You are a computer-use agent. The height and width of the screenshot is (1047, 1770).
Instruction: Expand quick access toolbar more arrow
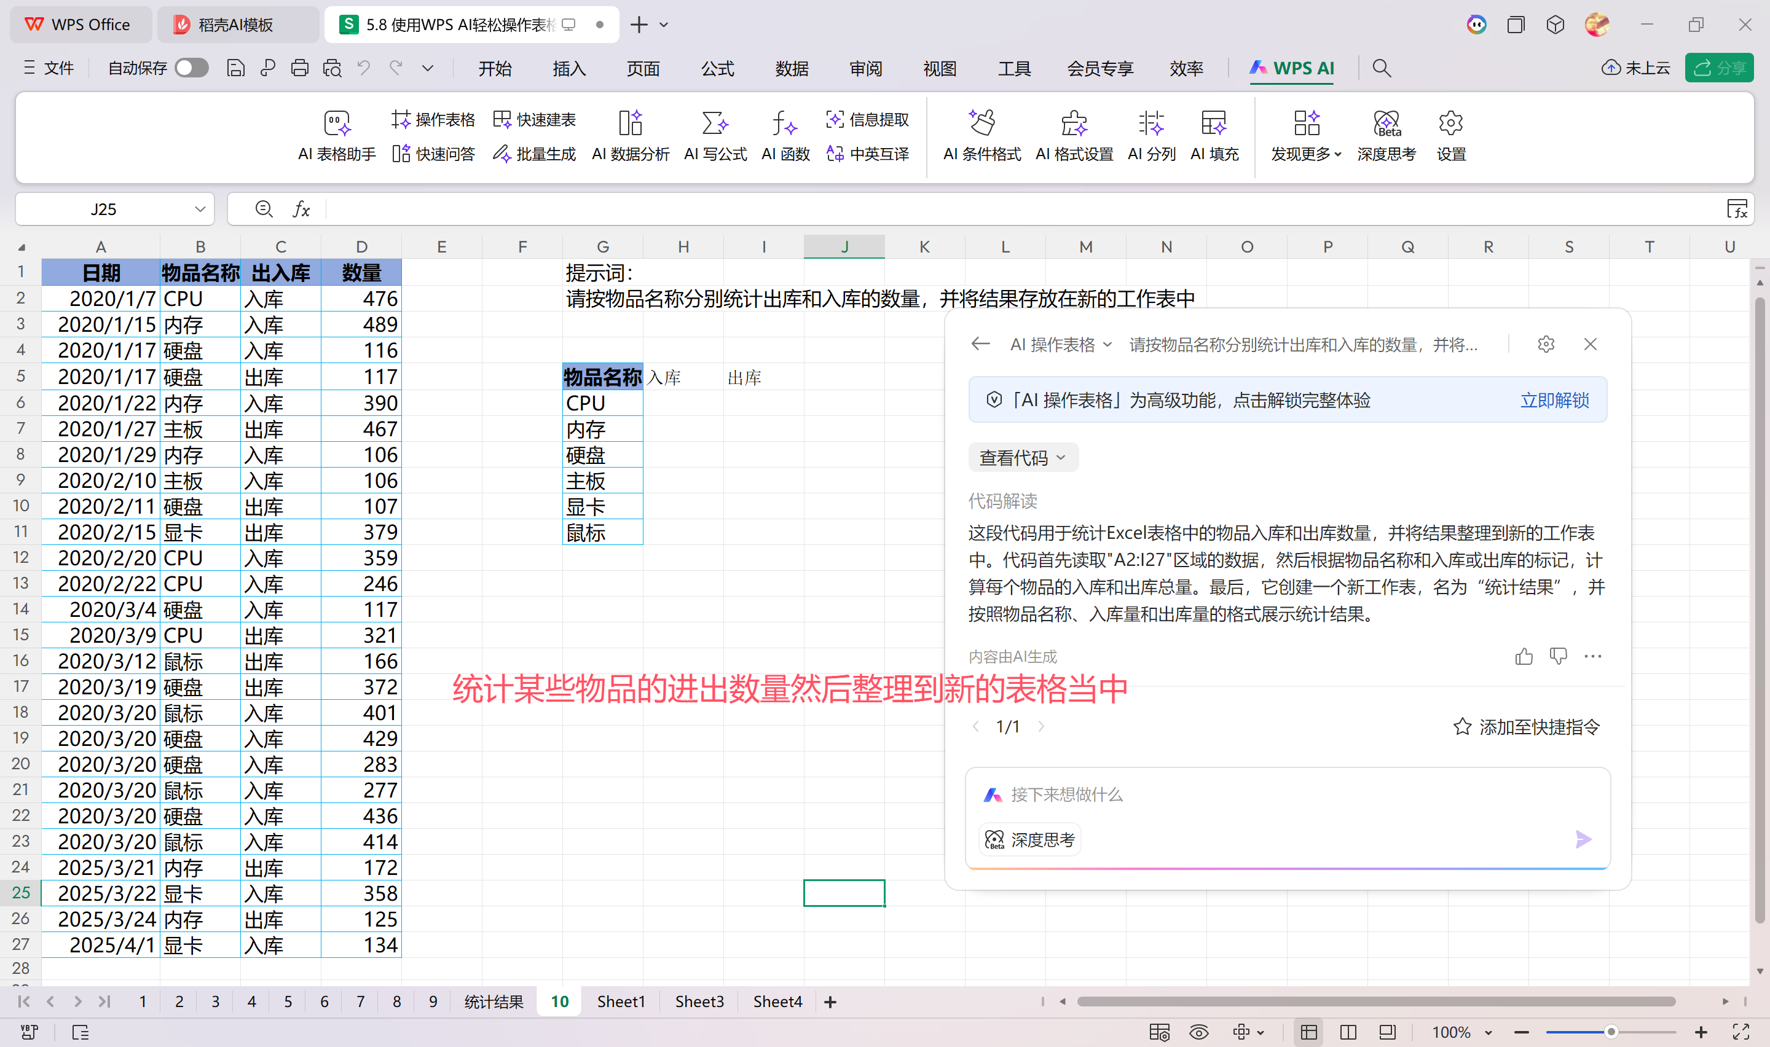tap(428, 68)
